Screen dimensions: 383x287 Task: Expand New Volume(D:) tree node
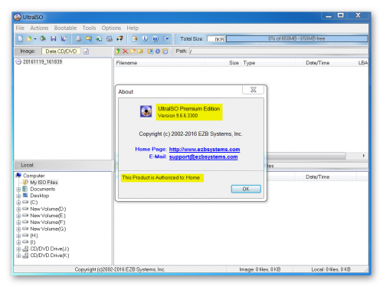(18, 209)
